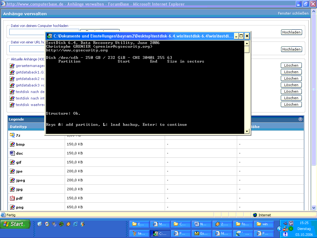Click the green ICQ tray icon
Image resolution: width=317 pixels, height=238 pixels.
pyautogui.click(x=291, y=229)
